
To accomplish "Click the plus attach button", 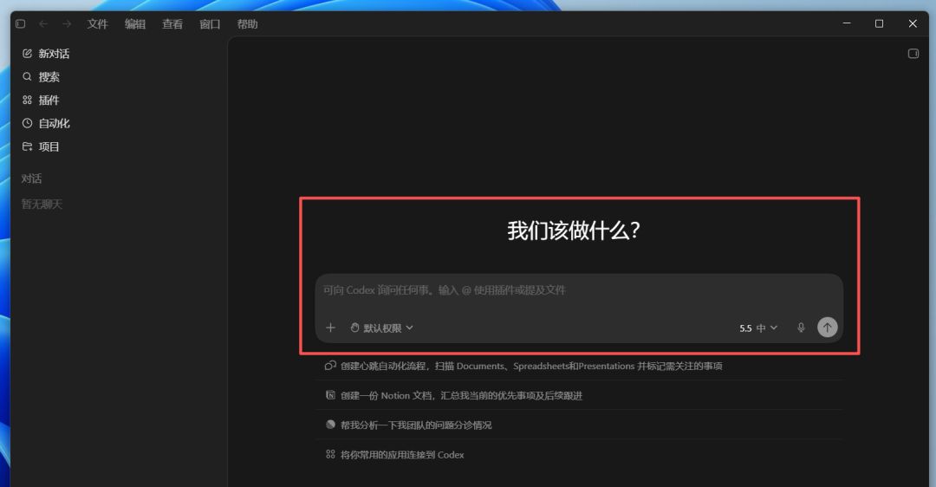I will (331, 328).
